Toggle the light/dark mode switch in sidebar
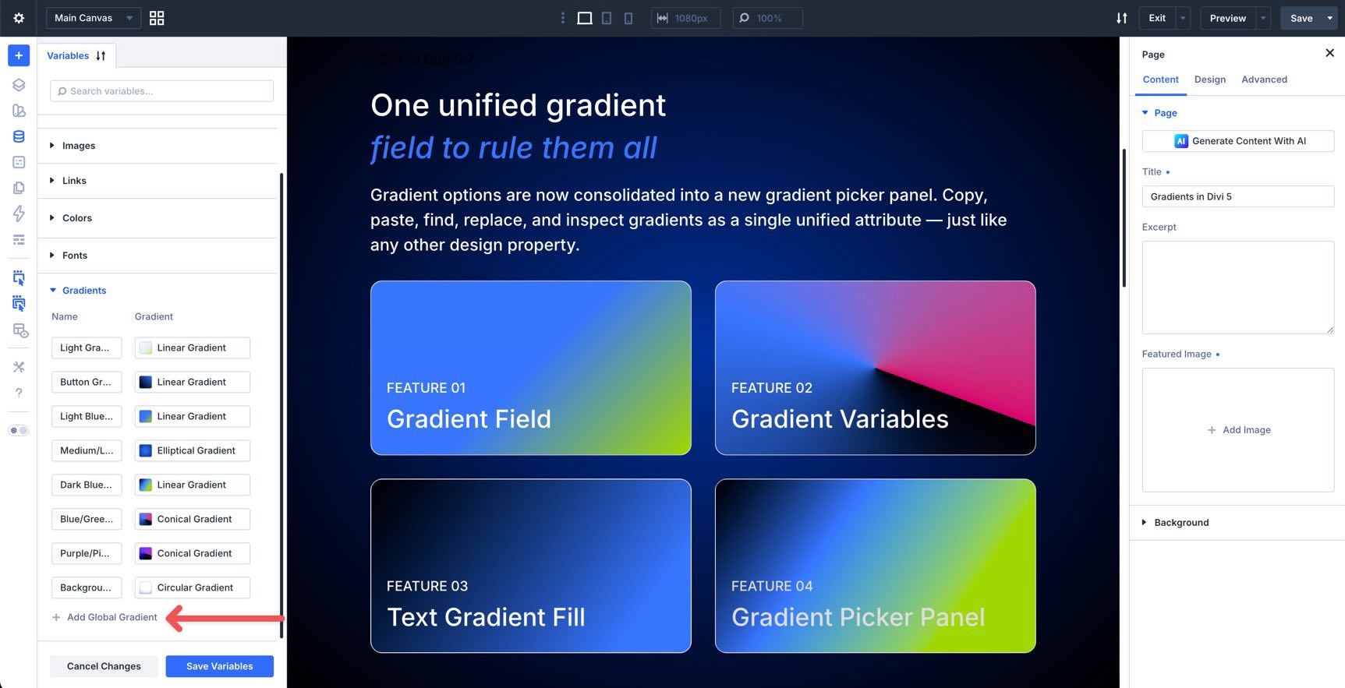The width and height of the screenshot is (1345, 688). tap(19, 430)
